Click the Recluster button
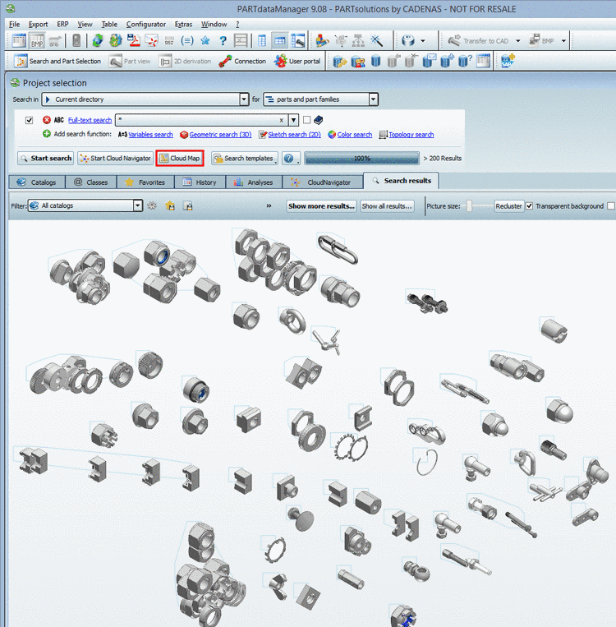Screen dimensions: 616x627 508,206
